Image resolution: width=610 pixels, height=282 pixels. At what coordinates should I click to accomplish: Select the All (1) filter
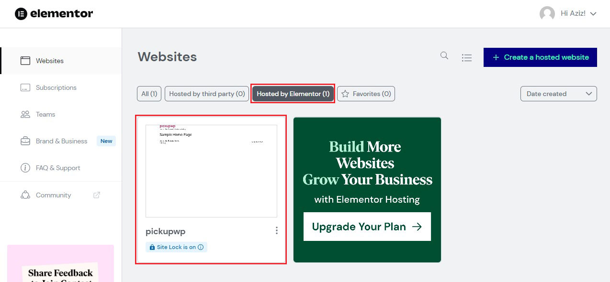pos(149,94)
